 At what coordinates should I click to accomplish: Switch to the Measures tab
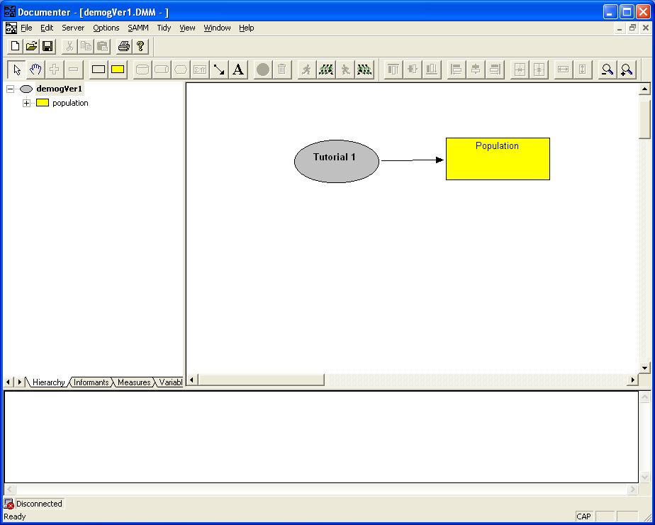pyautogui.click(x=134, y=382)
